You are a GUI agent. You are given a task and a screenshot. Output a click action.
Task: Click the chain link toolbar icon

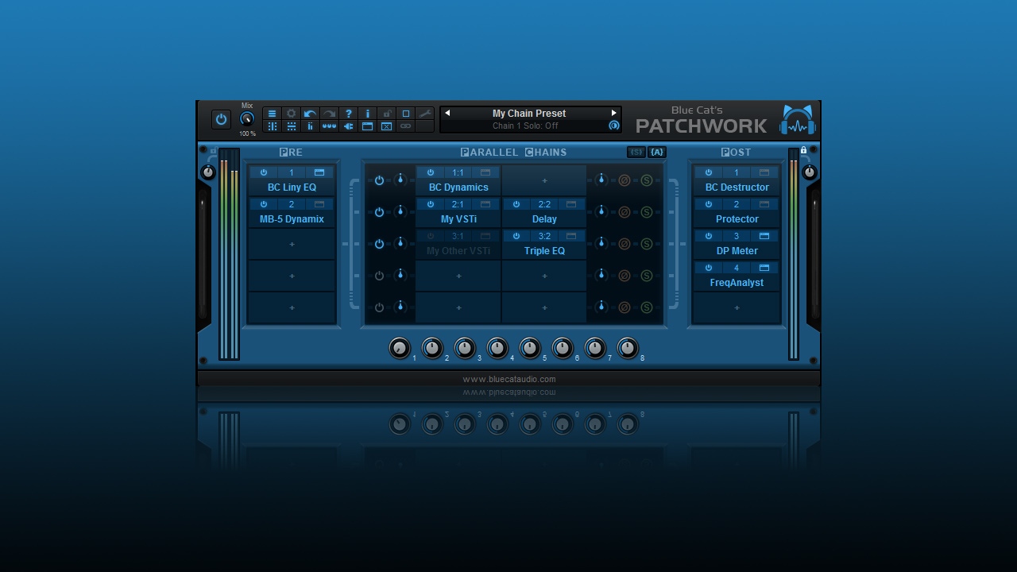[406, 126]
